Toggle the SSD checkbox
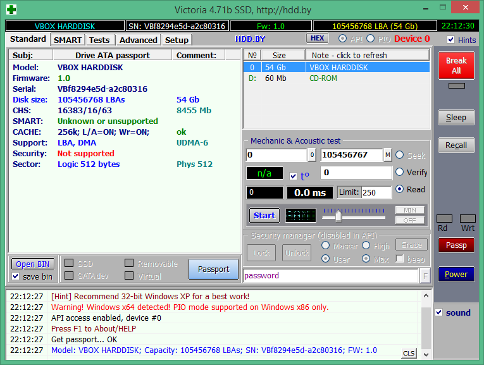The image size is (484, 365). pos(69,263)
